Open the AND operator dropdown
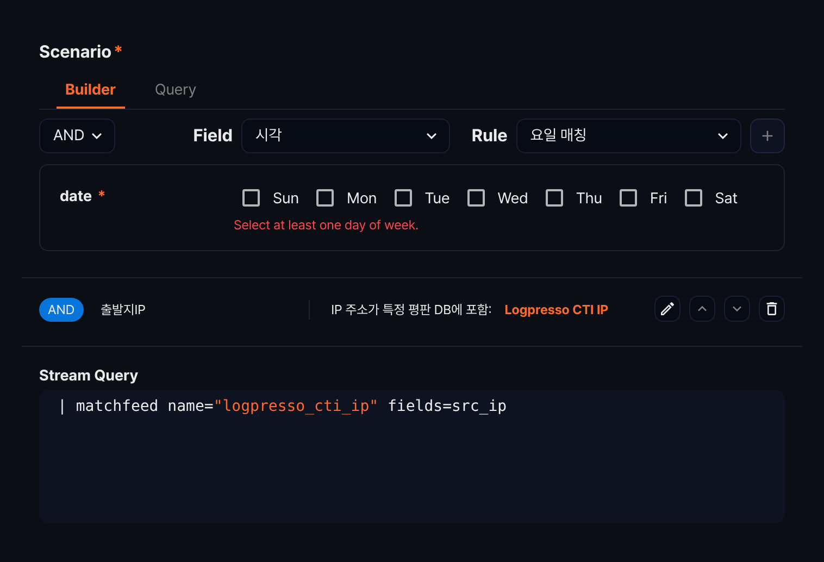 click(77, 136)
